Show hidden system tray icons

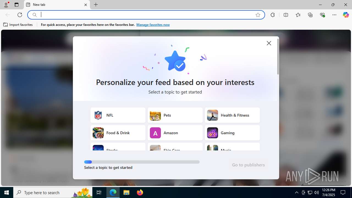point(296,193)
